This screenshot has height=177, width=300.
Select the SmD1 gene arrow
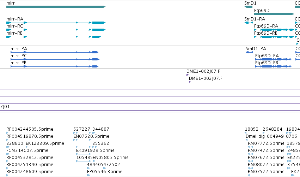click(248, 7)
